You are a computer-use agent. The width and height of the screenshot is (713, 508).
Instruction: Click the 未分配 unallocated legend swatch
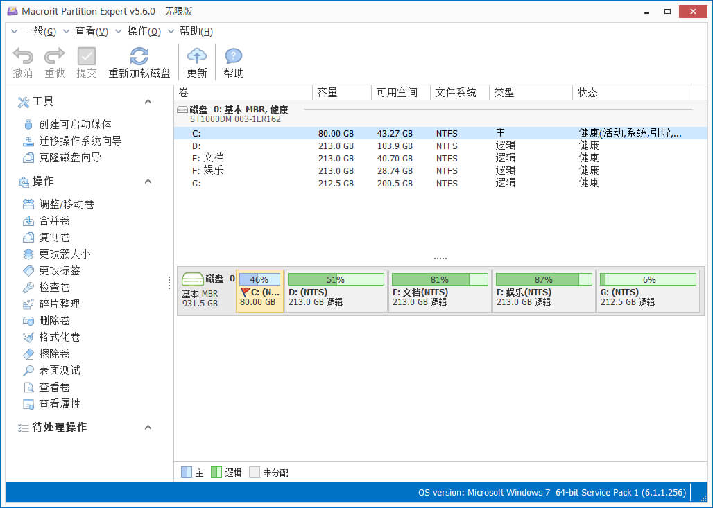[x=255, y=472]
